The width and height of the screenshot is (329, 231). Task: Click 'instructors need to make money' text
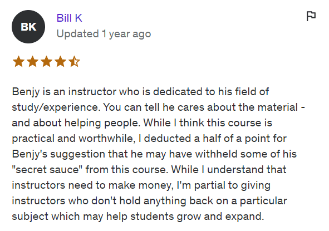coord(92,185)
